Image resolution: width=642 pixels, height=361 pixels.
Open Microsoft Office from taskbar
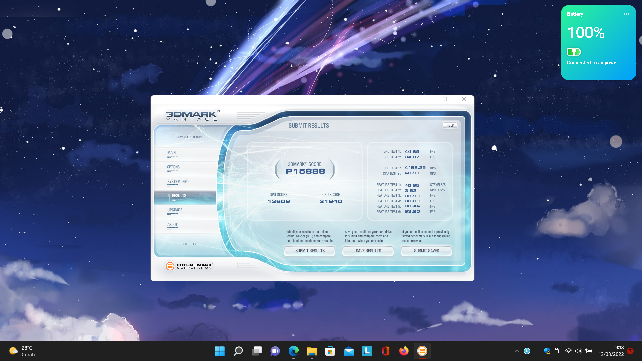click(385, 351)
